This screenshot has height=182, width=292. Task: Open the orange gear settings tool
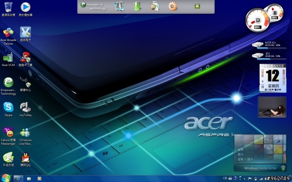point(172,6)
